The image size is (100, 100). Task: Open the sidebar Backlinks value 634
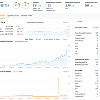(97, 70)
